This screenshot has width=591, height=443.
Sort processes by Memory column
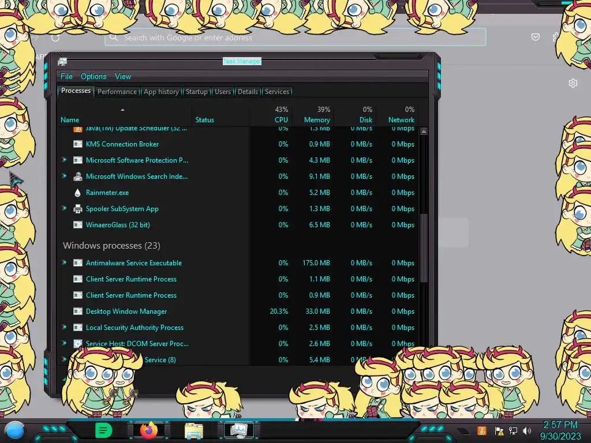tap(313, 115)
